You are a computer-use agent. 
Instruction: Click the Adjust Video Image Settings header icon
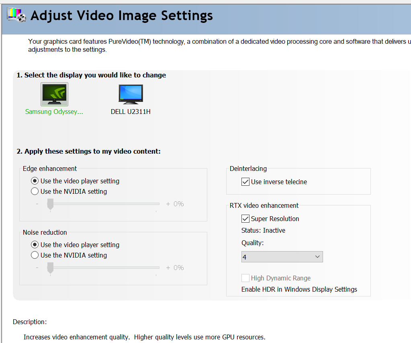click(16, 15)
